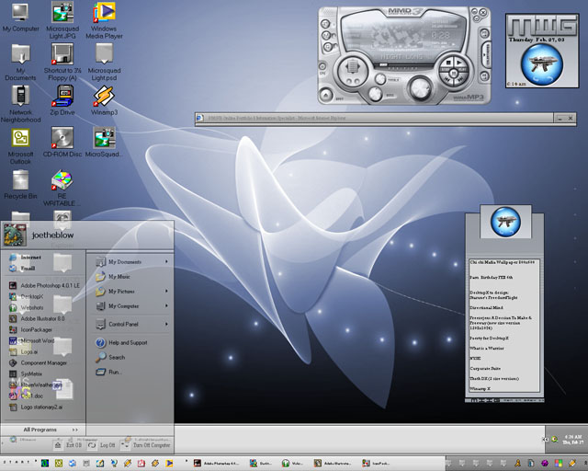Open the Zip Drive desktop icon
Image resolution: width=588 pixels, height=471 pixels.
pyautogui.click(x=62, y=100)
